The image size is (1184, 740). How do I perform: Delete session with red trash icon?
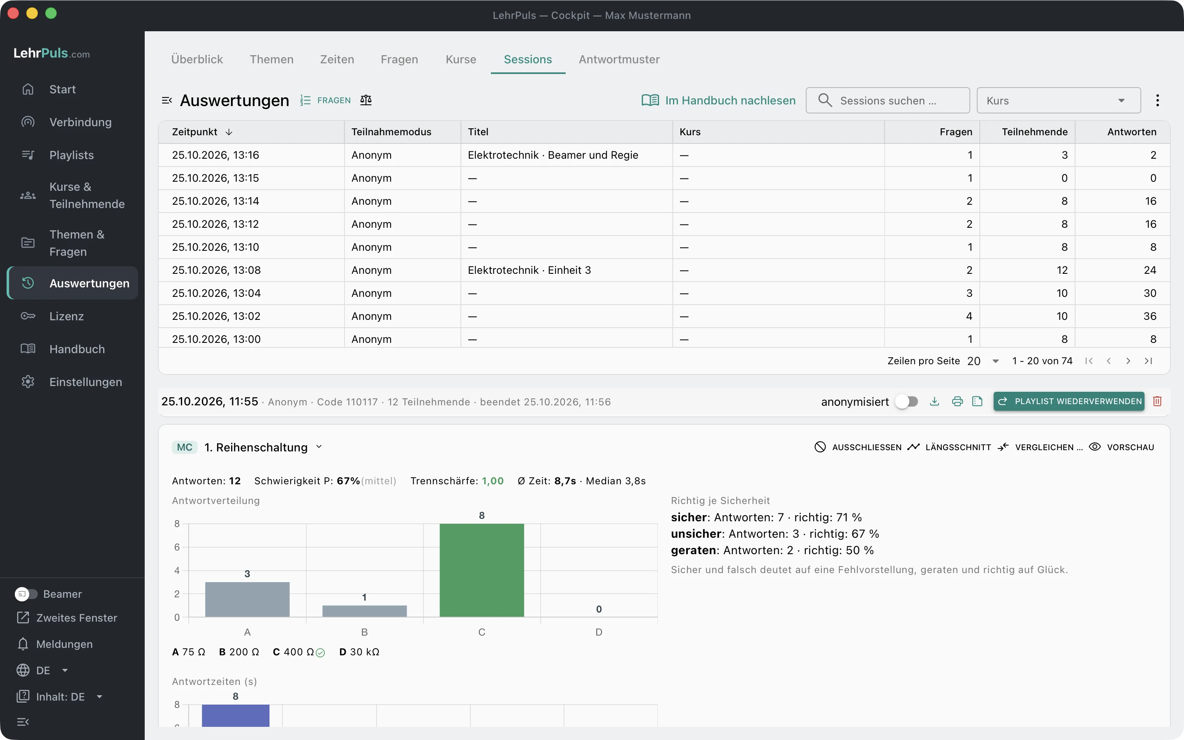point(1157,401)
